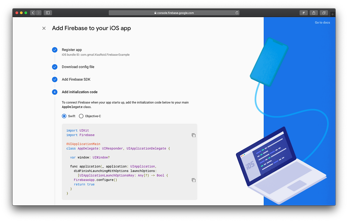Click the 'import Firebase' code line
Screen dimensions: 348x222
pyautogui.click(x=80, y=135)
